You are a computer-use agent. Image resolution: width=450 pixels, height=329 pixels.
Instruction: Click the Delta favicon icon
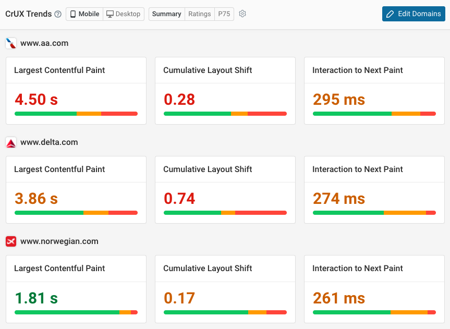(10, 142)
